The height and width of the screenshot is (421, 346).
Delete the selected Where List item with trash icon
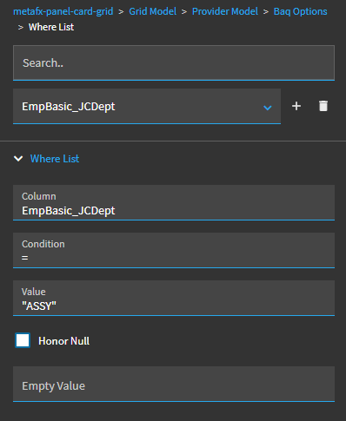323,106
